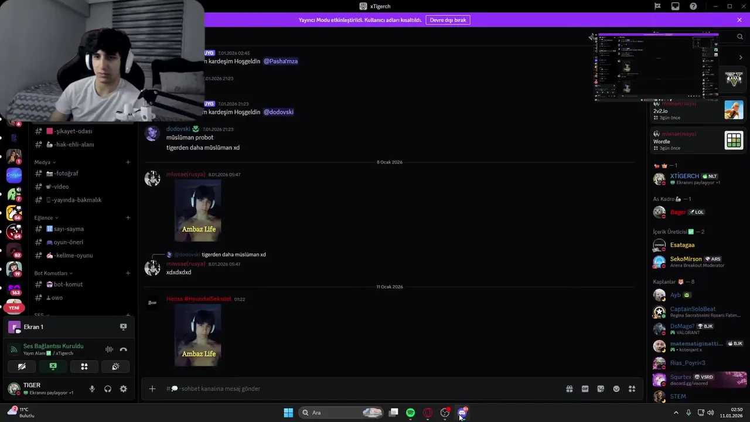Screen dimensions: 750x422
Task: Click the YENİ unread badge
Action: click(x=14, y=308)
